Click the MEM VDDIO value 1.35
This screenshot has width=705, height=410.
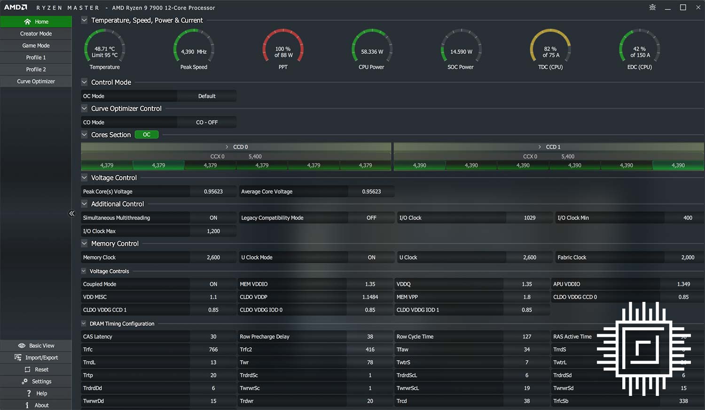tap(370, 284)
